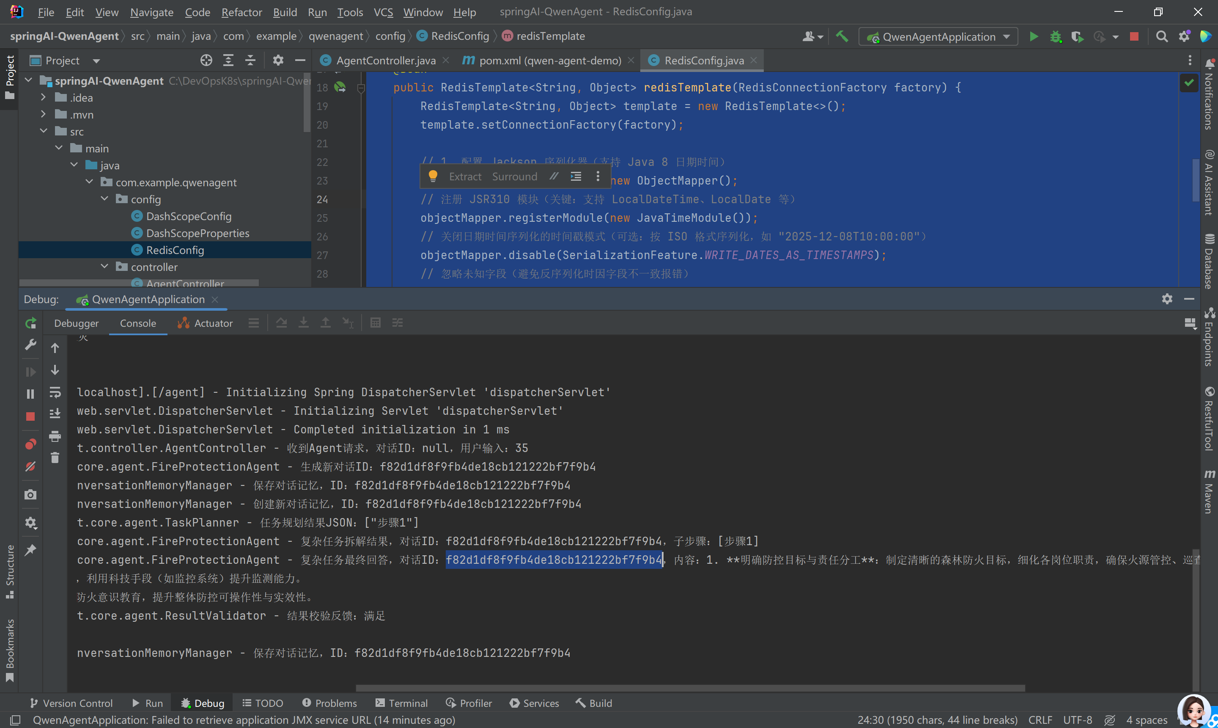Open QwenAgentApplication run configuration dropdown
The image size is (1218, 728).
[x=938, y=37]
